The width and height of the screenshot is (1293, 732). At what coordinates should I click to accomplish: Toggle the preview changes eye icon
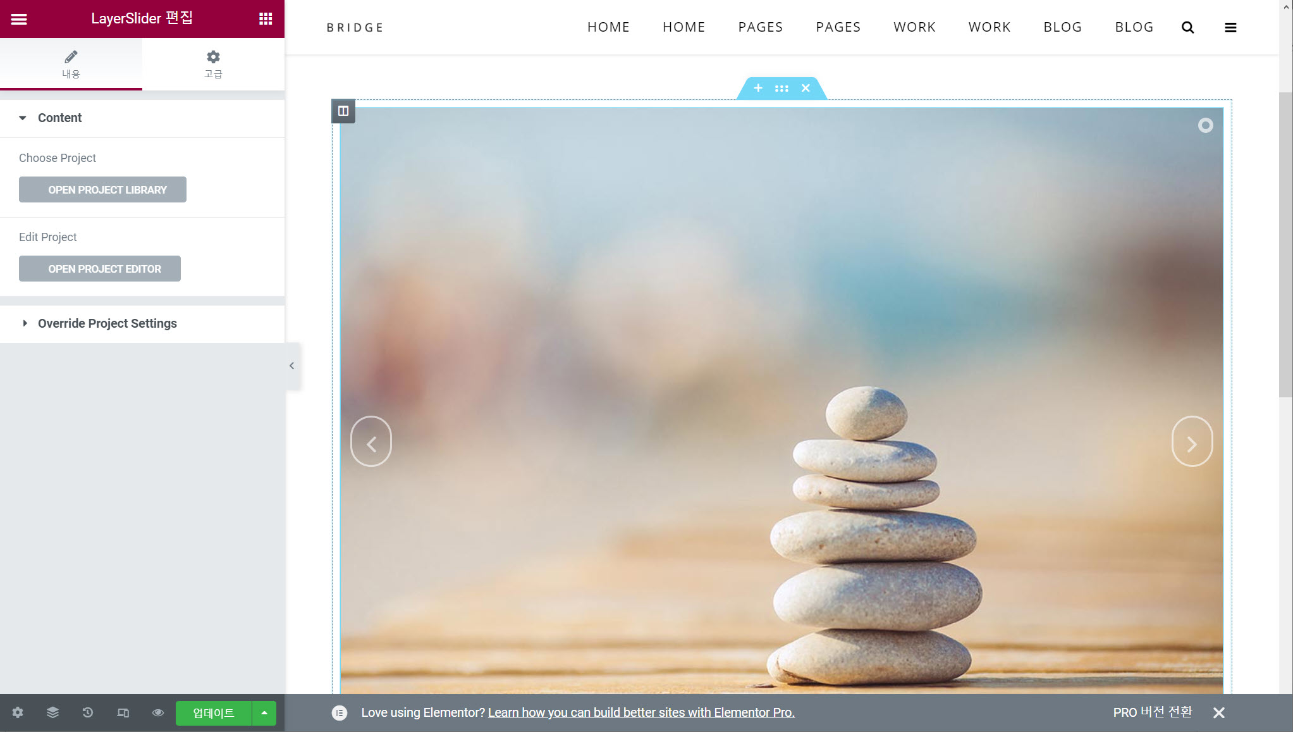click(158, 713)
